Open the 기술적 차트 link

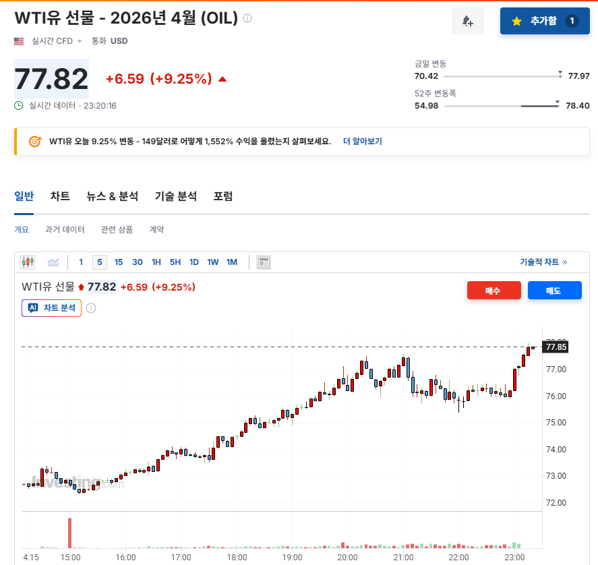point(543,262)
